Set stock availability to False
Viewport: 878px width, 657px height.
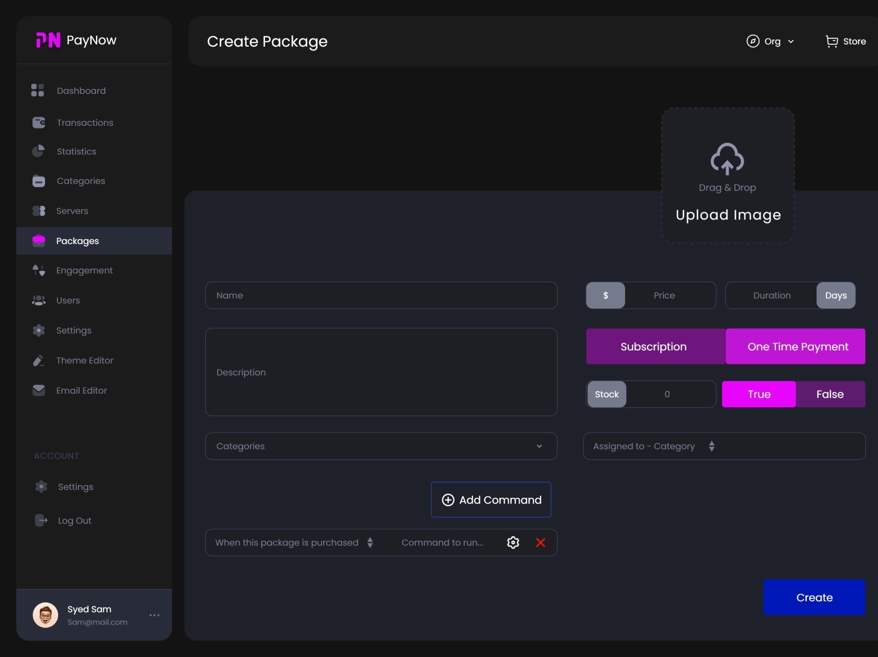tap(830, 394)
